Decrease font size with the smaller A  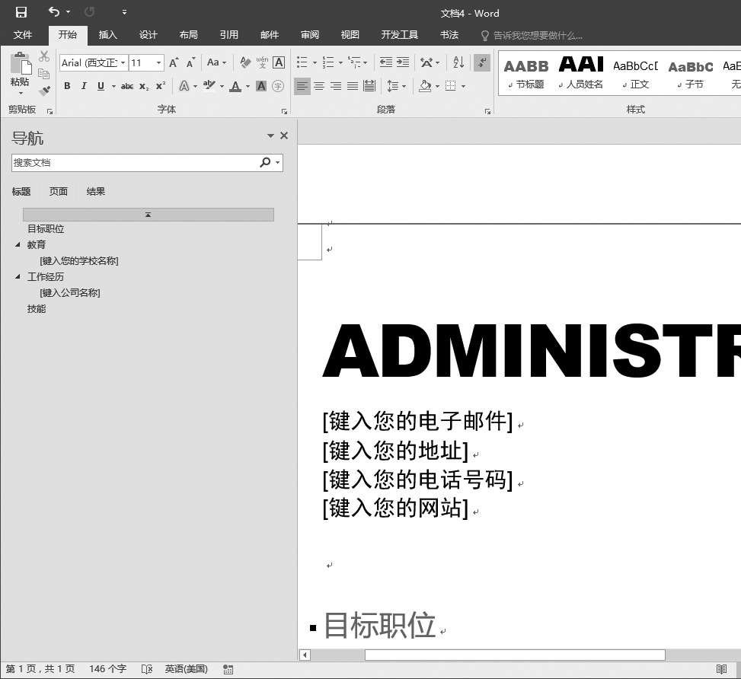(x=190, y=63)
